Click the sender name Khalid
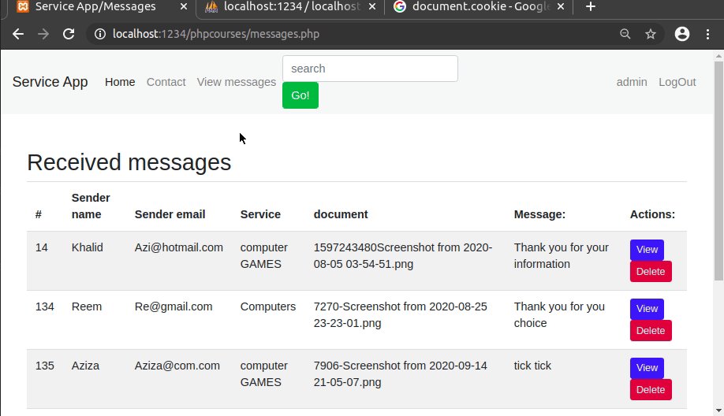 pos(88,247)
